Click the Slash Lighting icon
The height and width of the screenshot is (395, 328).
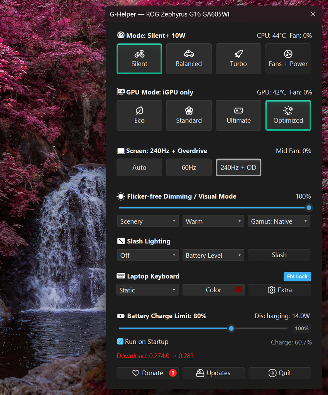[x=121, y=241]
